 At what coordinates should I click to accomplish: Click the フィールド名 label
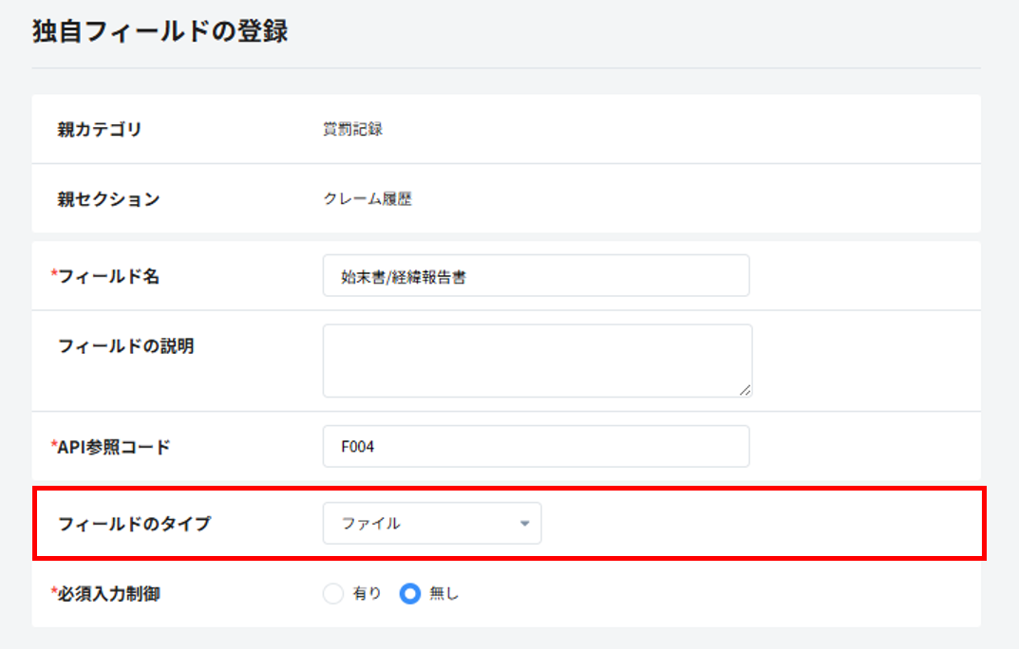tap(107, 276)
